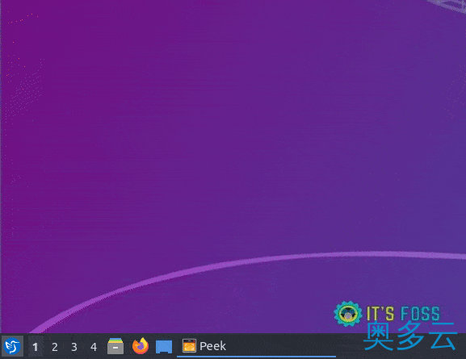The height and width of the screenshot is (359, 466).
Task: Launch the file manager from panel
Action: coord(115,346)
